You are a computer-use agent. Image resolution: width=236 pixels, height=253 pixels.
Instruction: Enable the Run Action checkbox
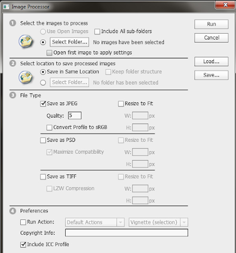pos(23,222)
